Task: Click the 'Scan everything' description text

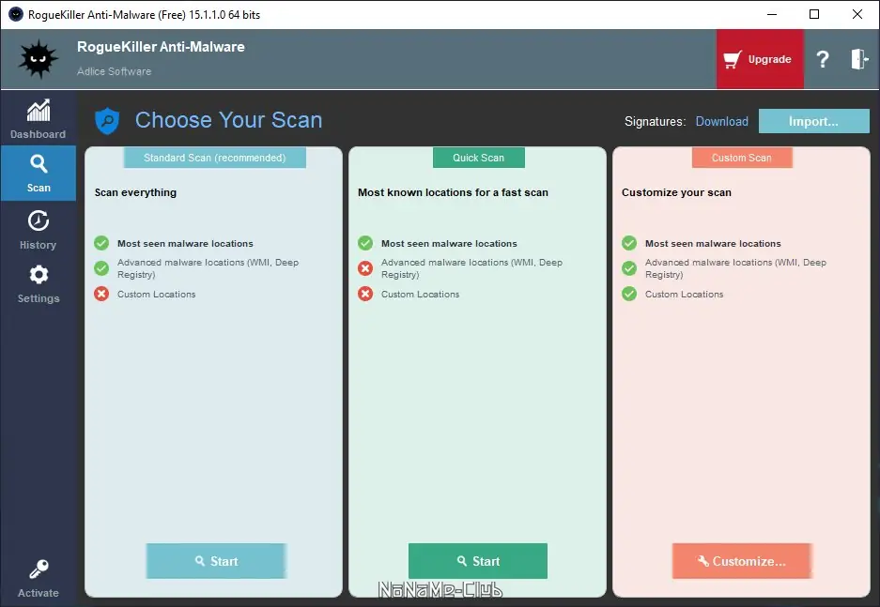Action: coord(135,192)
